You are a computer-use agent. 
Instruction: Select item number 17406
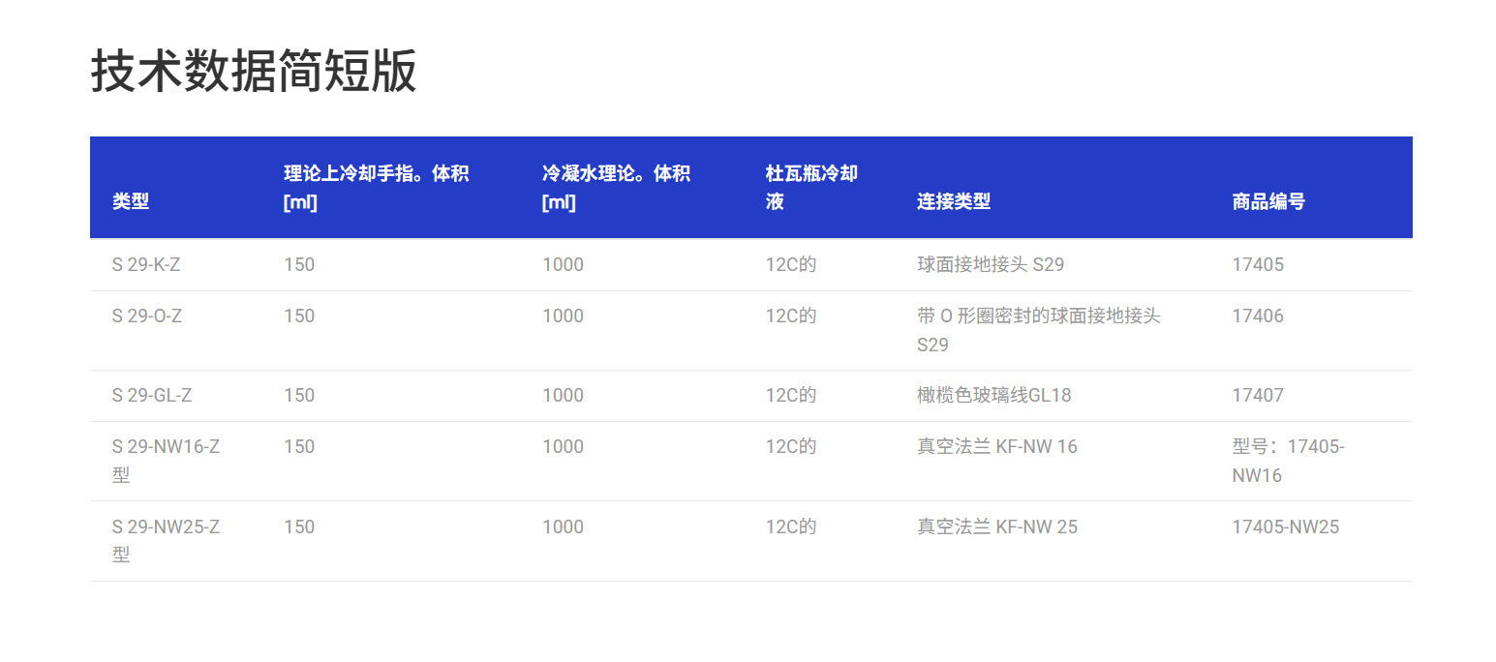point(1258,316)
